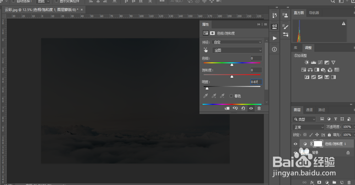Click the 明度 lightness slider handle
355x185 pixels.
point(207,88)
